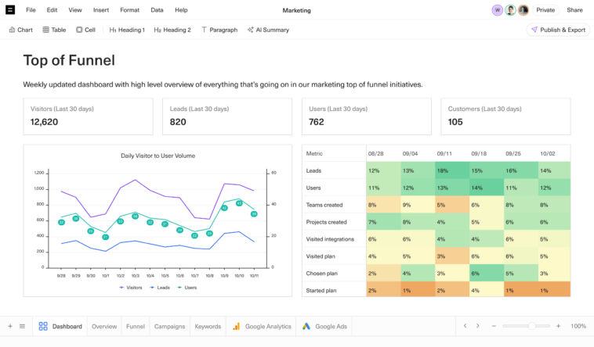The width and height of the screenshot is (594, 347).
Task: Open the all-sheets list icon
Action: click(22, 326)
